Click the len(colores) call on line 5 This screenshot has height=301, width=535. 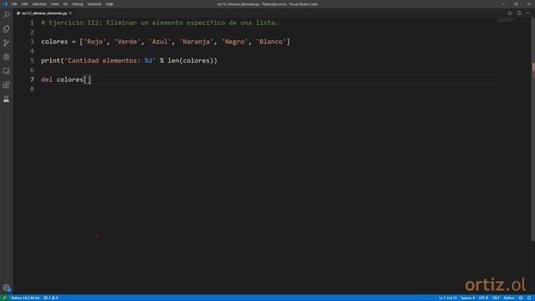[x=191, y=61]
